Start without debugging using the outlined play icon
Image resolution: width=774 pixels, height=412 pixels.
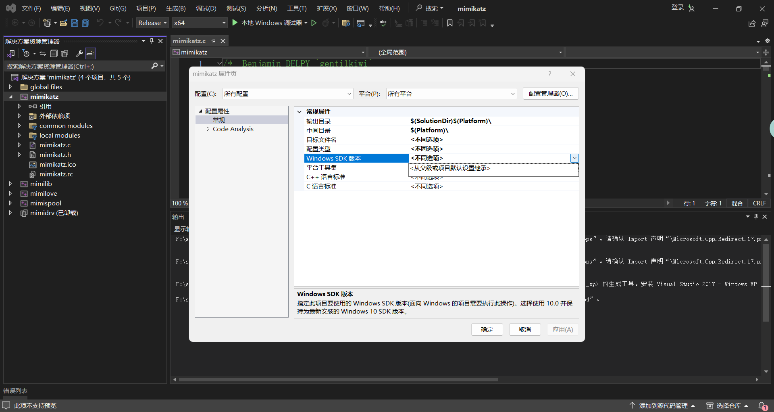click(x=314, y=23)
